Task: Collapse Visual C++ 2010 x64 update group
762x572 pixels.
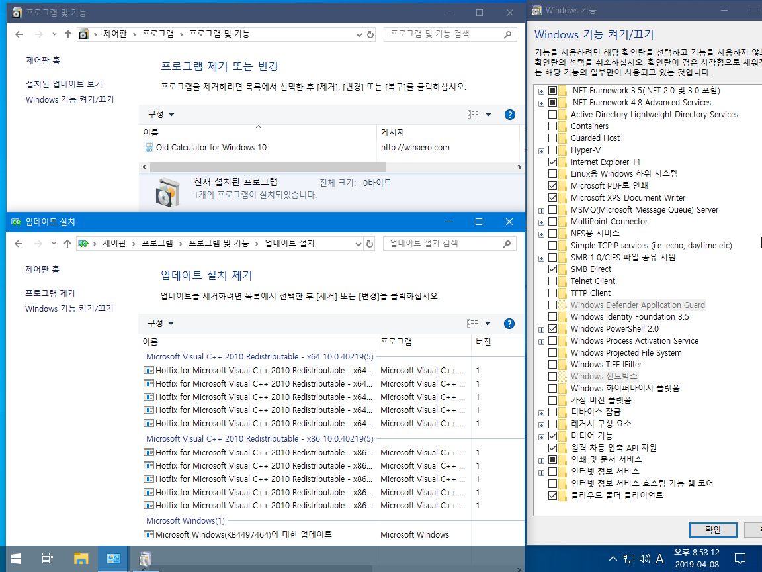Action: (259, 357)
